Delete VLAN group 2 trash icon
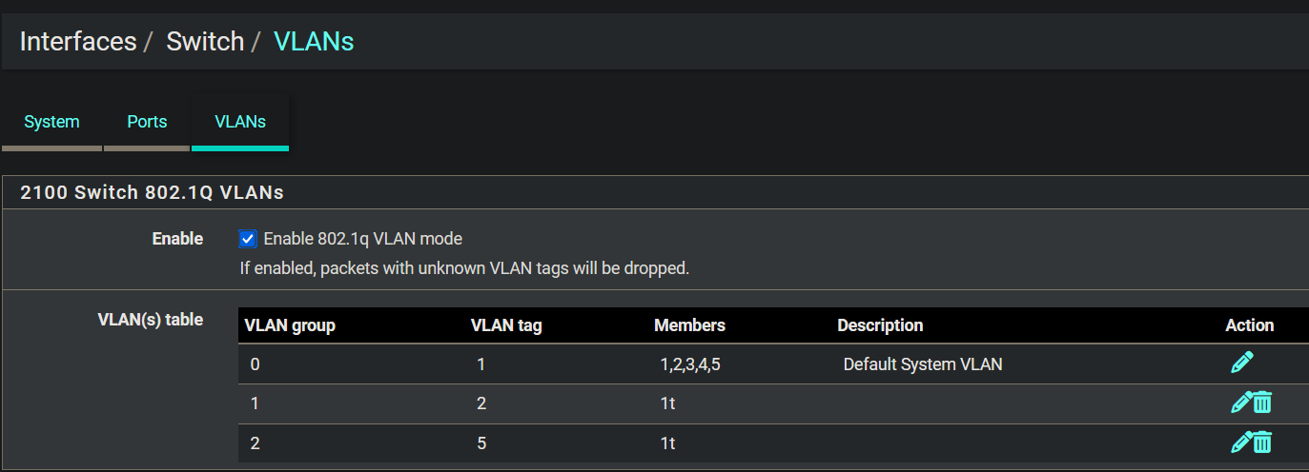Viewport: 1309px width, 472px height. click(x=1262, y=442)
